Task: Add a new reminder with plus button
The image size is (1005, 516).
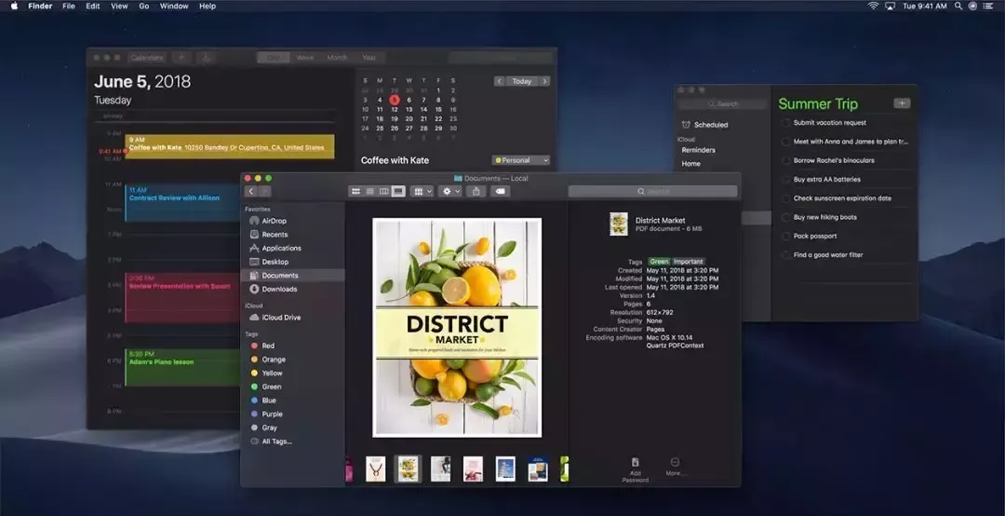Action: click(x=901, y=103)
